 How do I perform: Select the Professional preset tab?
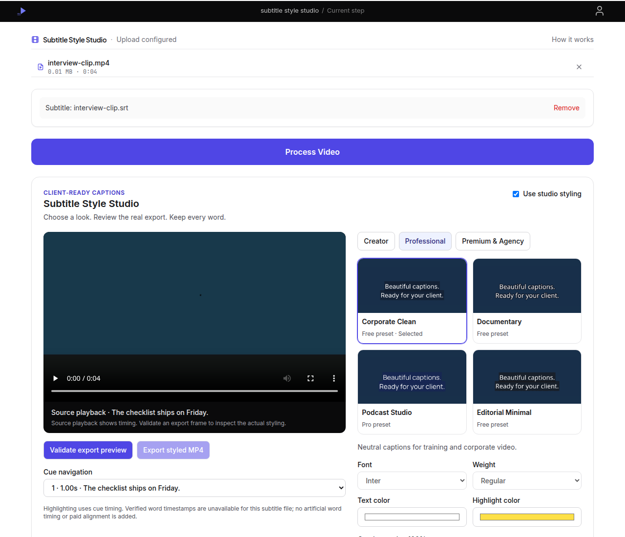click(425, 241)
